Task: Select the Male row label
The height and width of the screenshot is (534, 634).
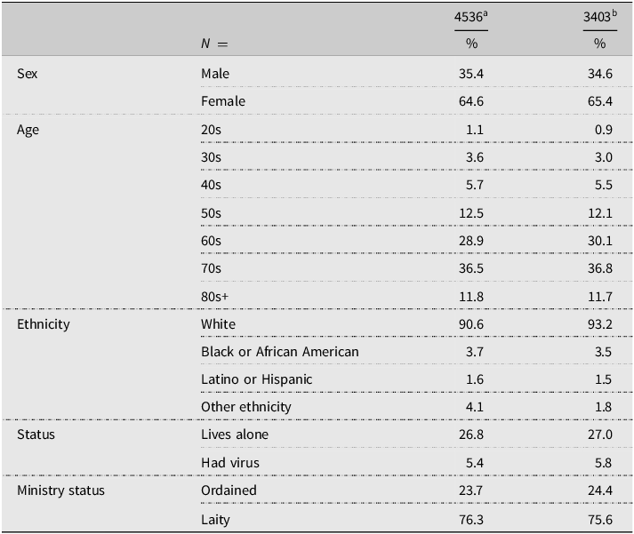Action: tap(215, 74)
